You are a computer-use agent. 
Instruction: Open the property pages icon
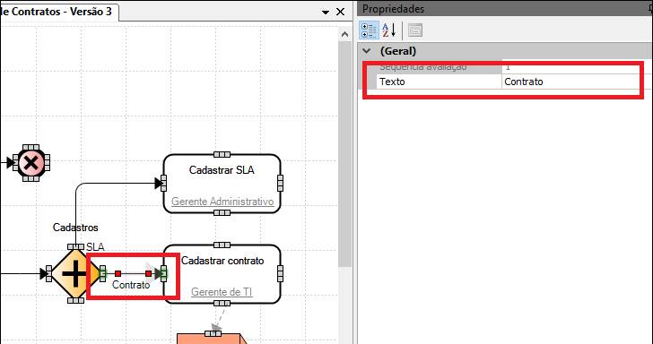point(414,30)
